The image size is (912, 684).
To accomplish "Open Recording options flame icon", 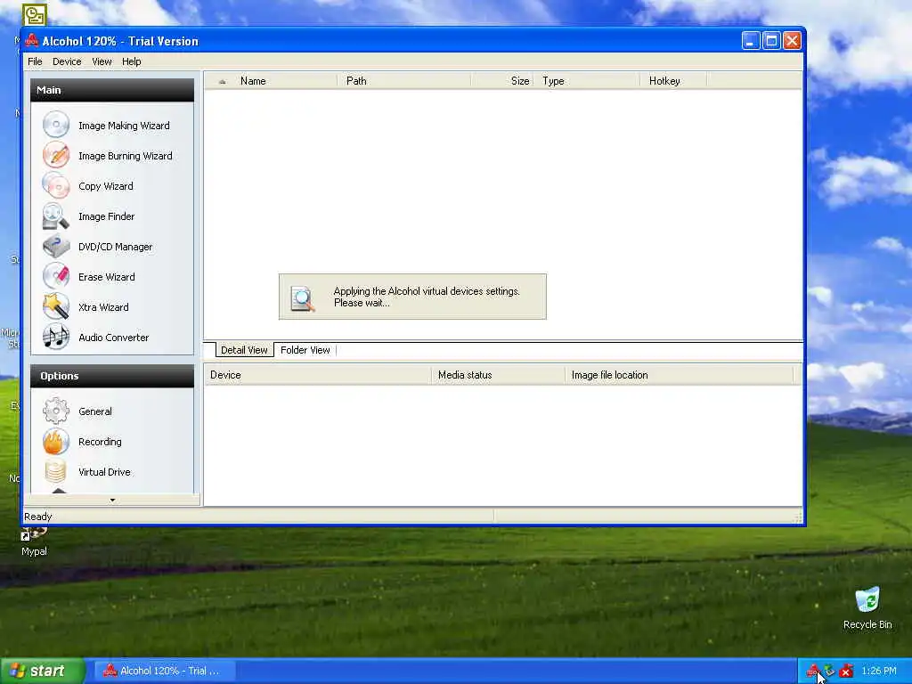I will [x=56, y=442].
